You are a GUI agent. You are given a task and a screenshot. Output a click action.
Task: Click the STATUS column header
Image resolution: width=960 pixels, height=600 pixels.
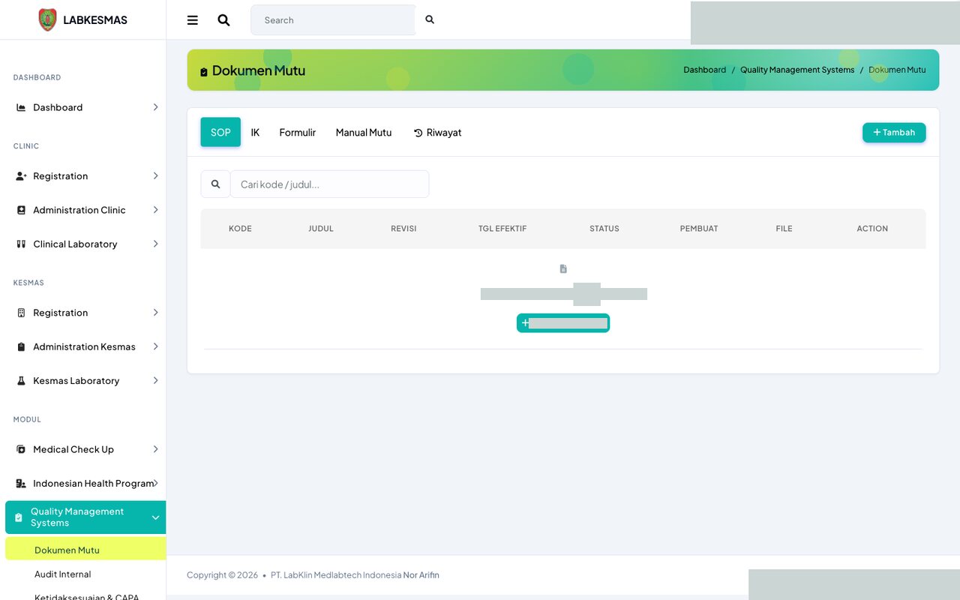pyautogui.click(x=604, y=228)
